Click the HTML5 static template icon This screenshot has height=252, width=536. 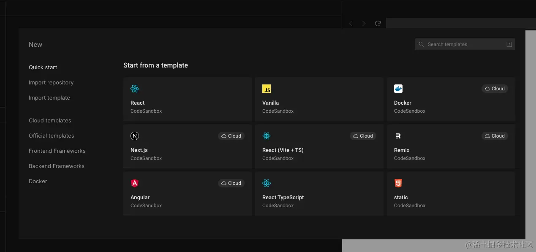pos(398,183)
